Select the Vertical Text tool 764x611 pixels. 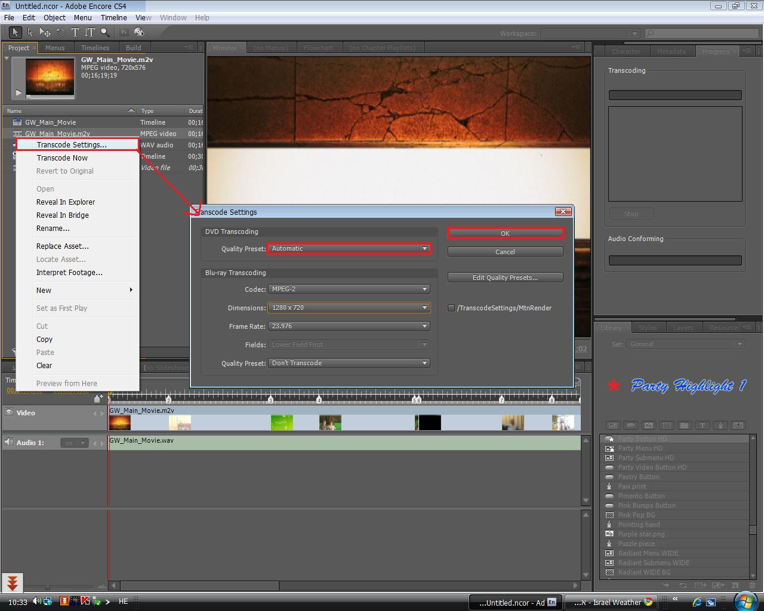(90, 32)
